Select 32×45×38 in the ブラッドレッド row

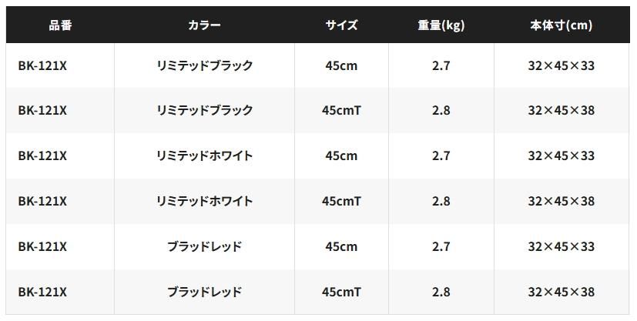coord(561,292)
